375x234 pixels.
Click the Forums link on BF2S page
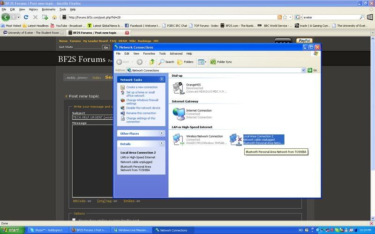75,41
